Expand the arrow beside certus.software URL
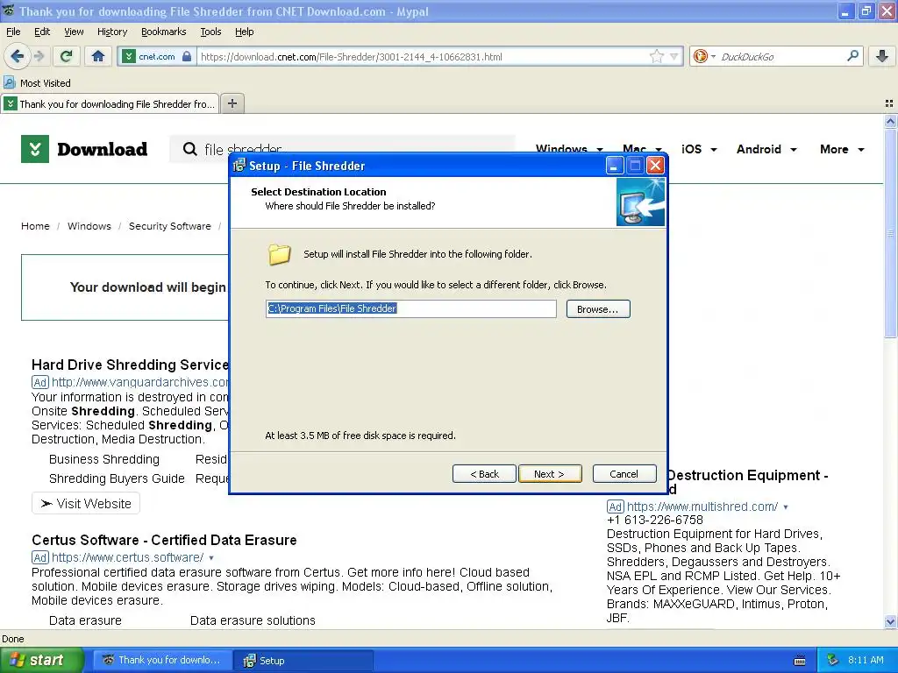The image size is (898, 673). [211, 558]
